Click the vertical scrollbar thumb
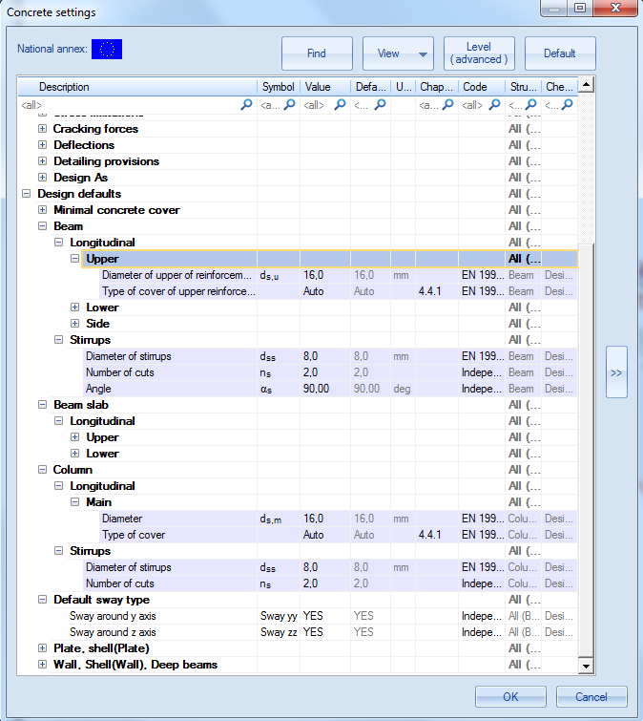 (586, 450)
